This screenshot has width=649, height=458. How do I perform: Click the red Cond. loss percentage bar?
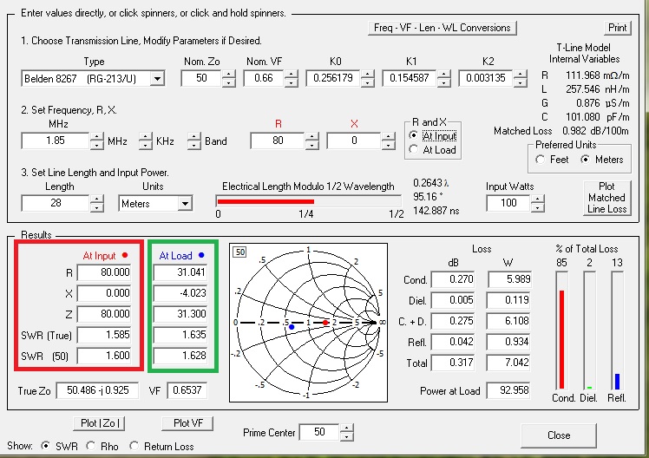point(561,340)
